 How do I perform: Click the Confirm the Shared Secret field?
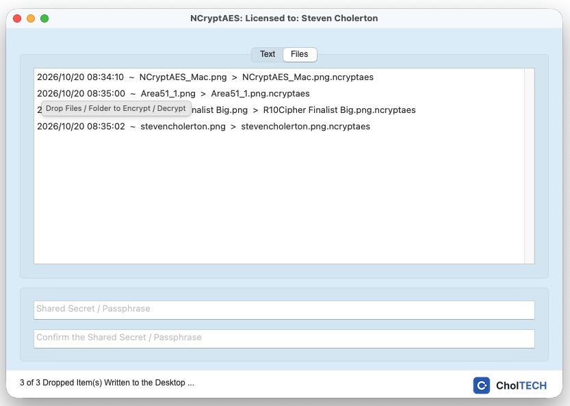284,339
